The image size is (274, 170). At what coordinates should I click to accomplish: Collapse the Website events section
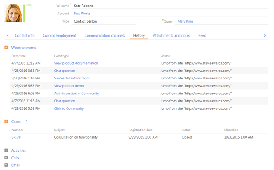click(x=6, y=48)
